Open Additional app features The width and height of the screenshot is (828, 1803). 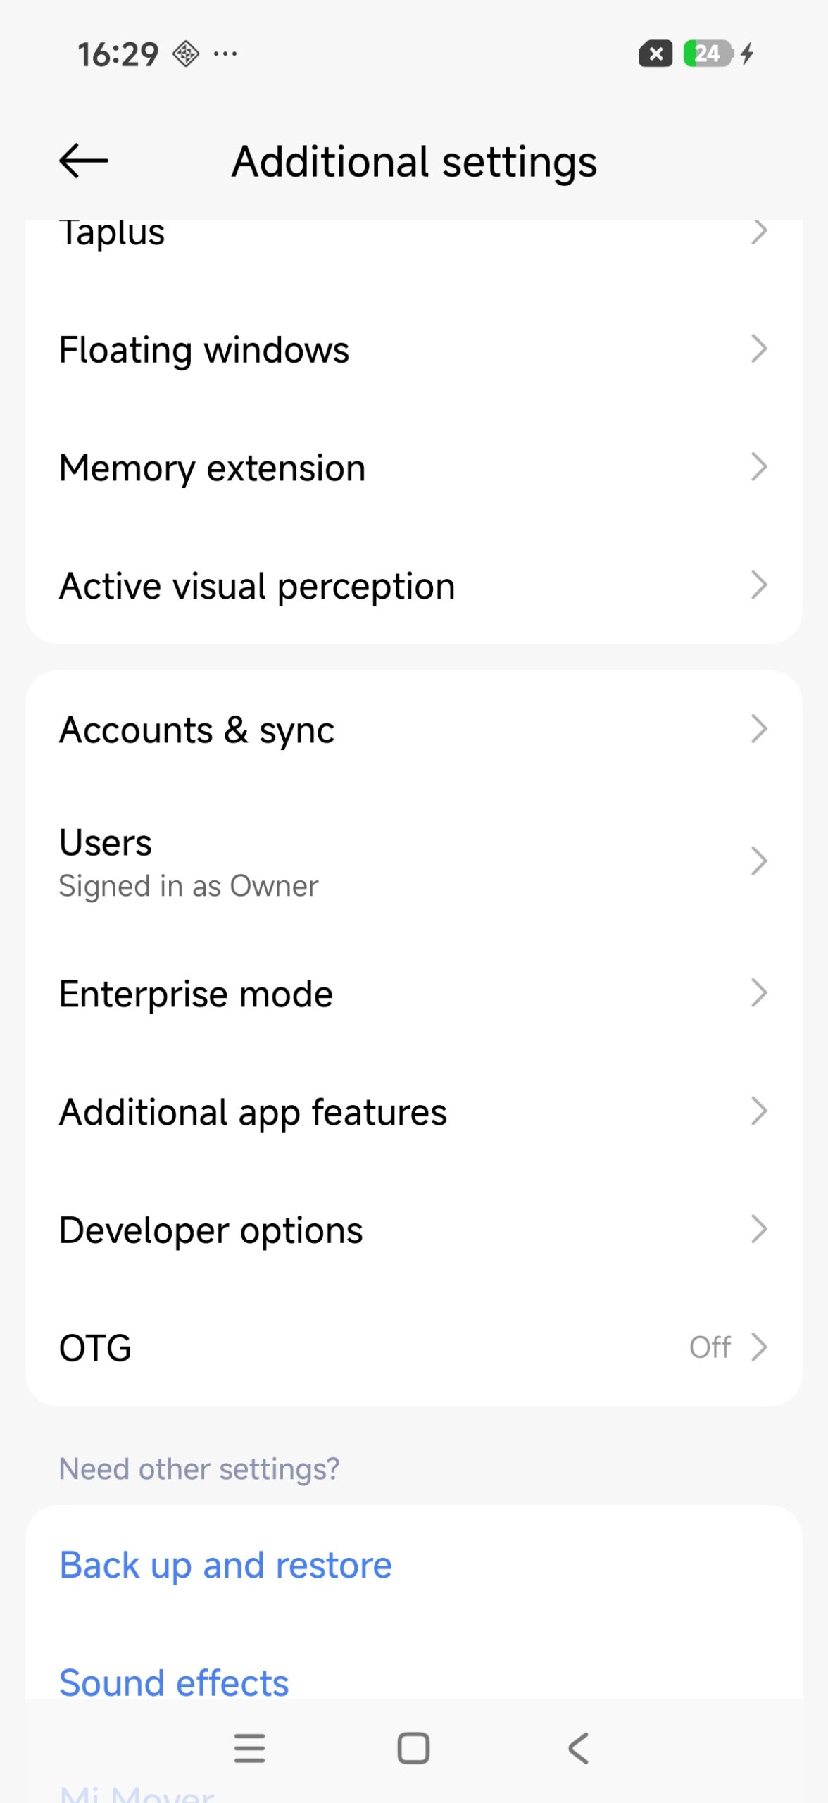point(413,1112)
